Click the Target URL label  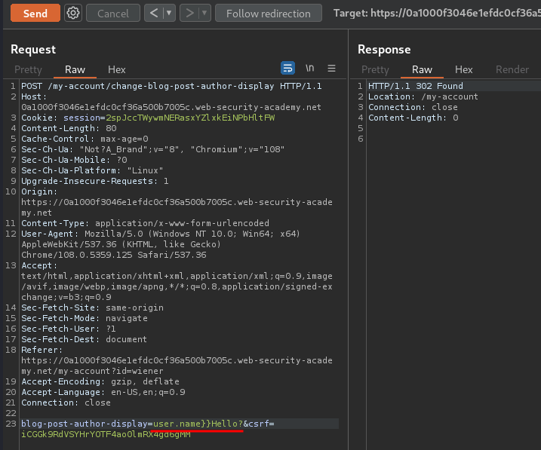(x=437, y=13)
